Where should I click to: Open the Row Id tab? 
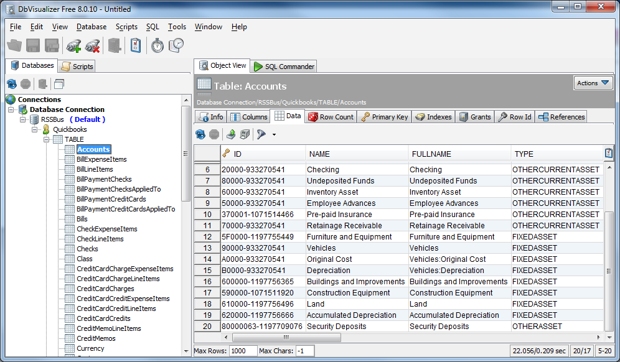click(x=514, y=117)
